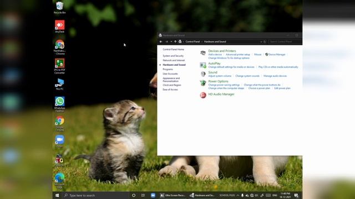Go back using the Control Panel back arrow
The width and height of the screenshot is (355, 199).
161,42
